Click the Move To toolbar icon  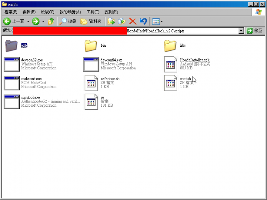(111, 21)
